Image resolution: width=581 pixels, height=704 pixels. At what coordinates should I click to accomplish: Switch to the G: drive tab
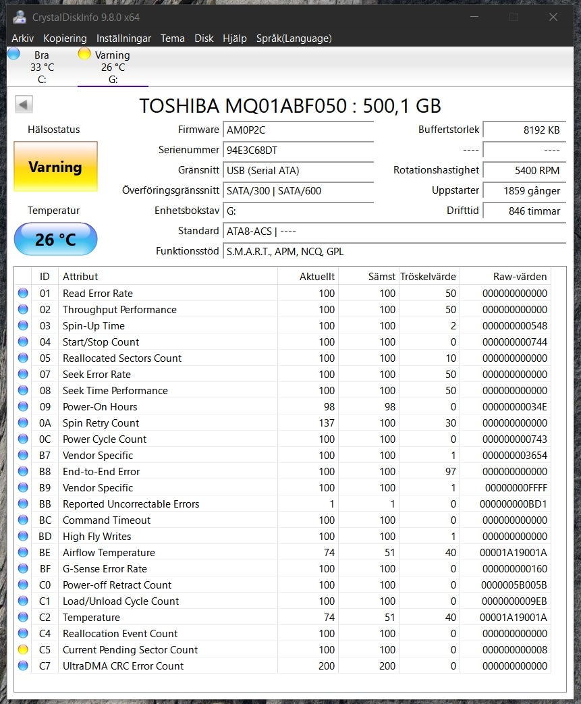click(x=113, y=67)
